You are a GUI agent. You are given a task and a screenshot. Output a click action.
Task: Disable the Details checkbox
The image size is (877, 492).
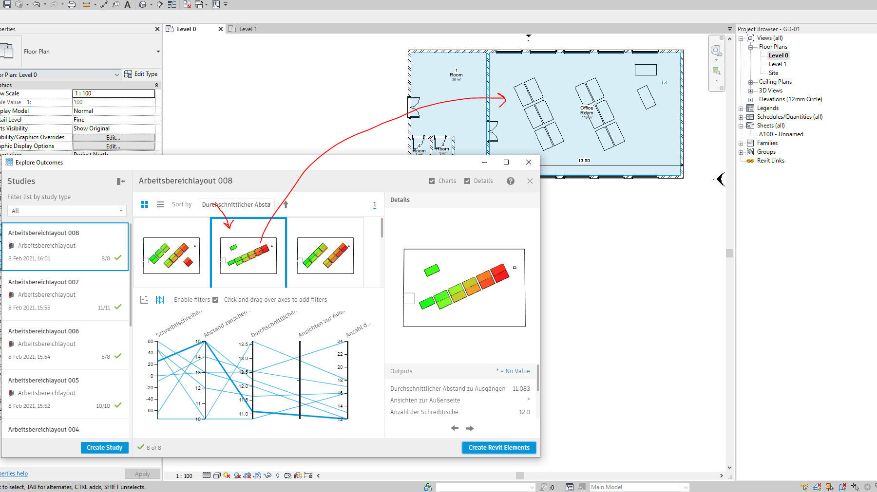point(466,181)
